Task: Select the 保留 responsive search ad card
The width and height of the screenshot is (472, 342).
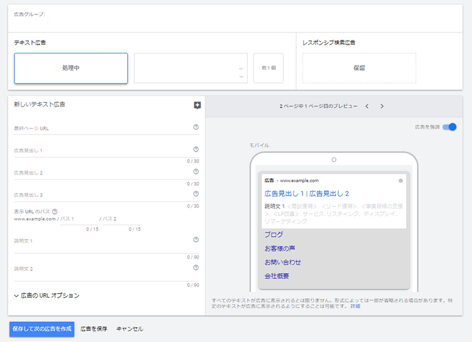Action: (359, 68)
